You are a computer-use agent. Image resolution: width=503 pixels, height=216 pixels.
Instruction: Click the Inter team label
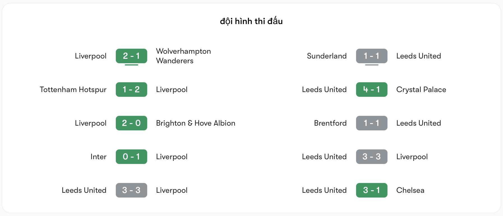(99, 157)
